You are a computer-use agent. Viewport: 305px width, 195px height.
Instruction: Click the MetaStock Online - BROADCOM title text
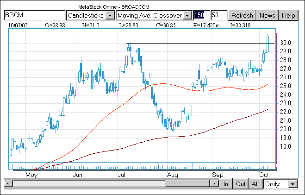(x=114, y=7)
